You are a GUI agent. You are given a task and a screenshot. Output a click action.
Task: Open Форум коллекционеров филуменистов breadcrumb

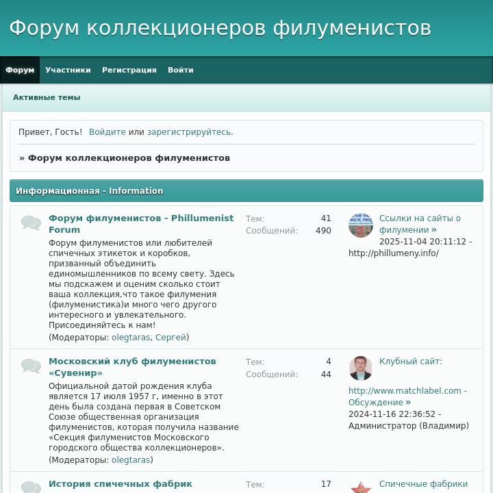129,158
